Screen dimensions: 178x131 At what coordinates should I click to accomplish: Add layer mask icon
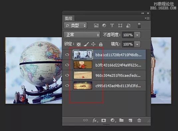pyautogui.click(x=103, y=120)
